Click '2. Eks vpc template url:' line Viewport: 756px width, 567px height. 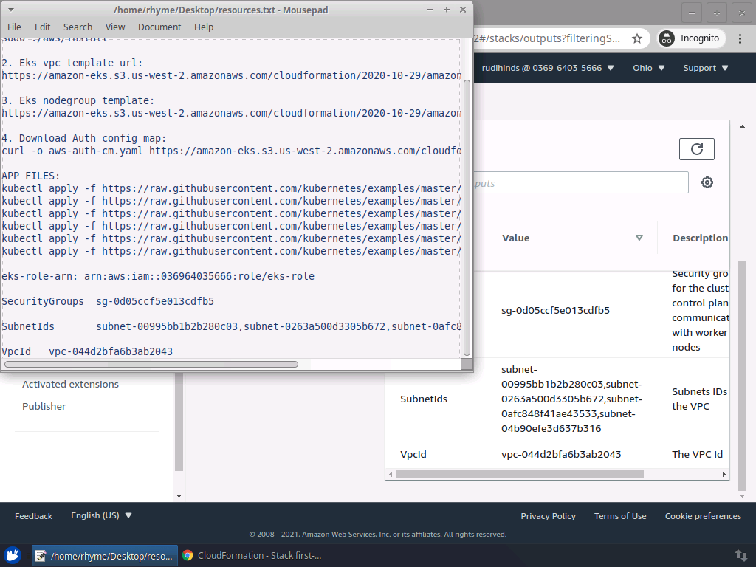point(72,63)
